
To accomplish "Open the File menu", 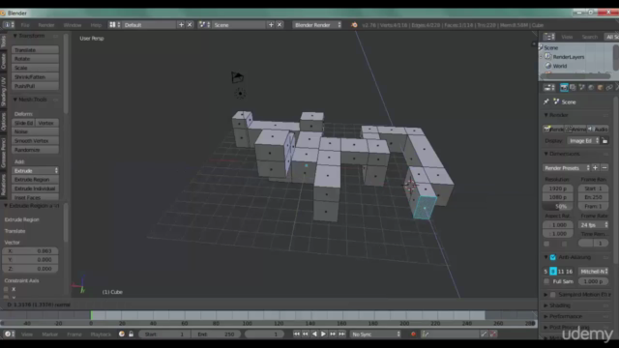I will coord(25,25).
